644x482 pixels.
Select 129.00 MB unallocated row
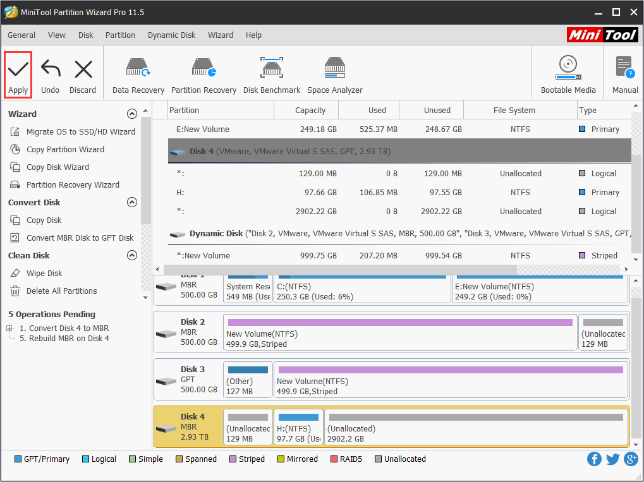click(x=399, y=173)
